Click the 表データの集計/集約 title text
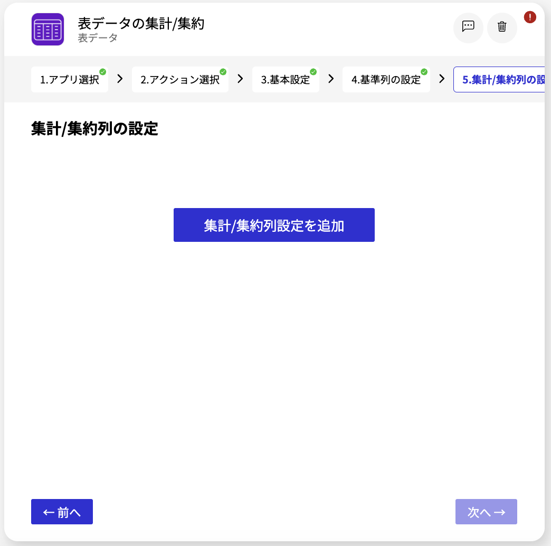 pos(141,24)
